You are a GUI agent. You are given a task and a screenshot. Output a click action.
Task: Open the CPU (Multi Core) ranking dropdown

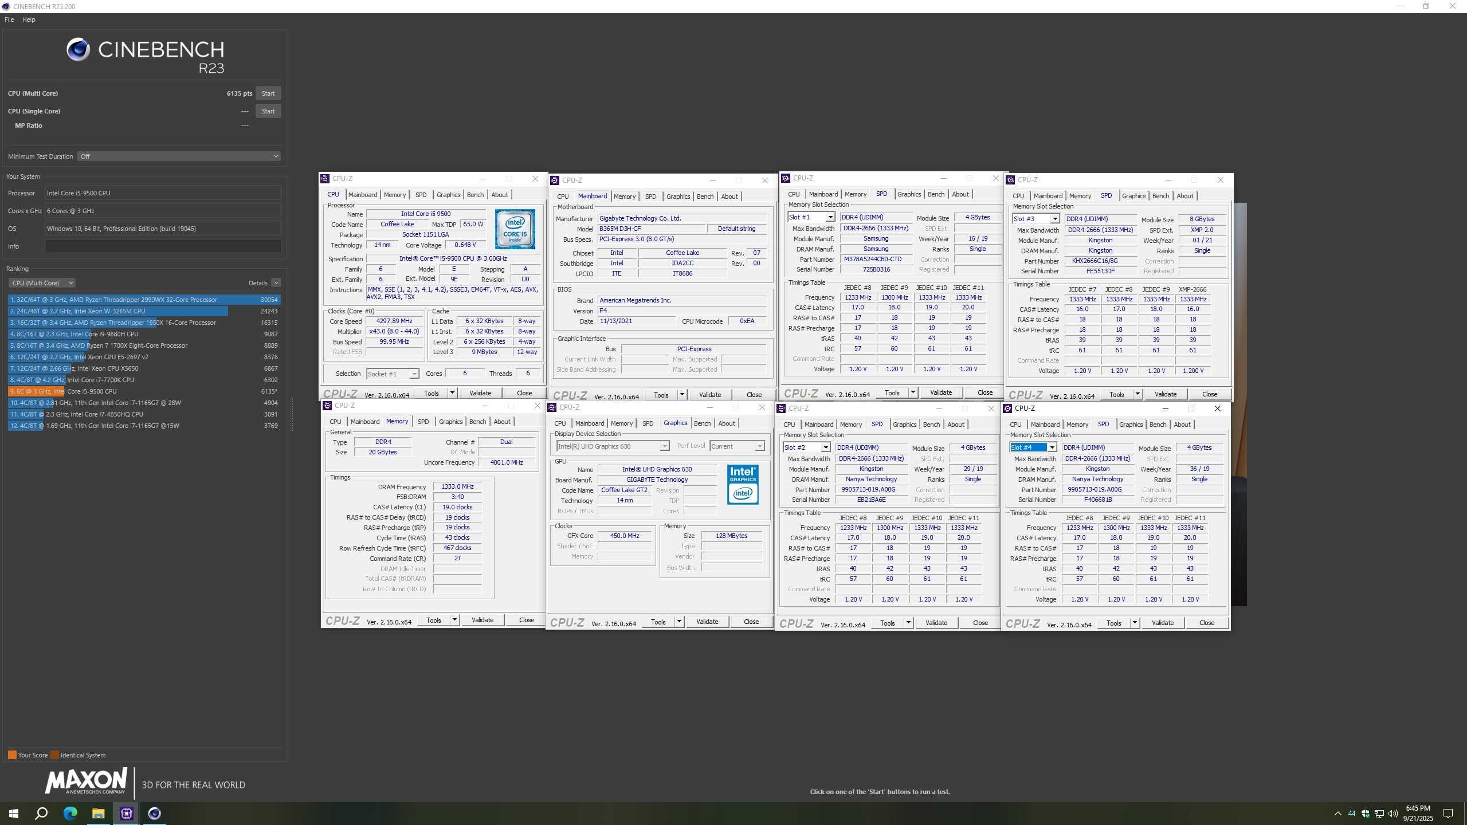tap(42, 283)
